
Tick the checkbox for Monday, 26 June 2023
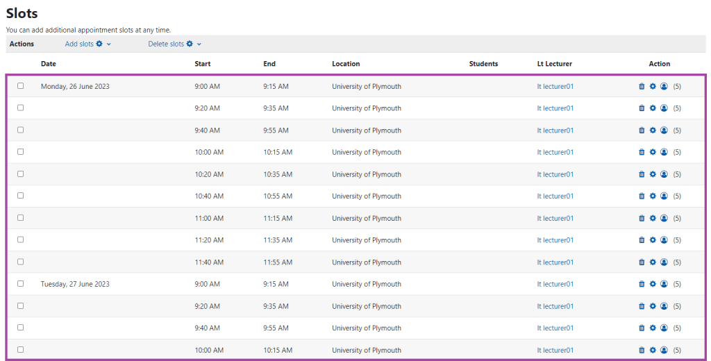coord(20,85)
